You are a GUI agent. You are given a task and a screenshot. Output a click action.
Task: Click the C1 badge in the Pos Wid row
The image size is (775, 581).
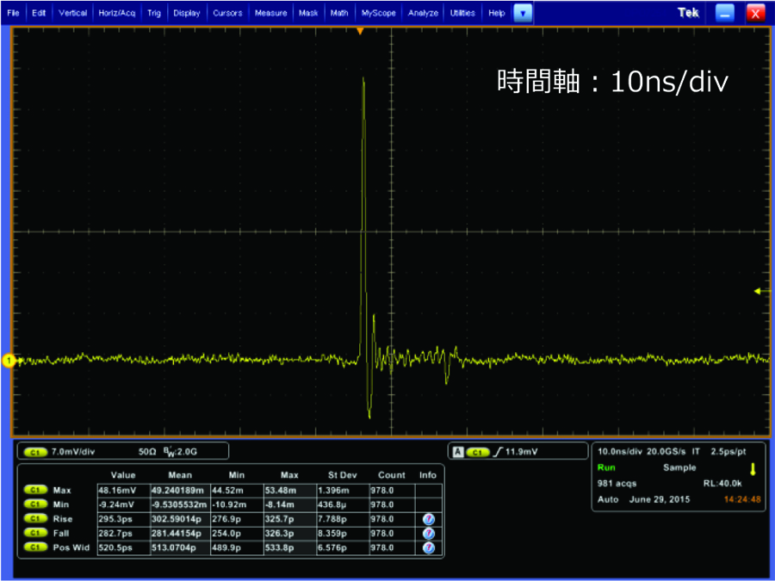pos(35,547)
